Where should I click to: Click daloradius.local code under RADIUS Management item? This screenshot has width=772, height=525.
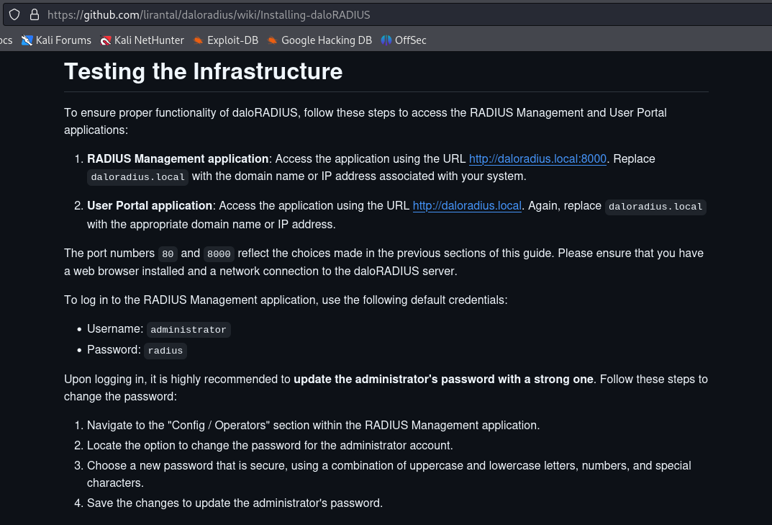pyautogui.click(x=138, y=176)
